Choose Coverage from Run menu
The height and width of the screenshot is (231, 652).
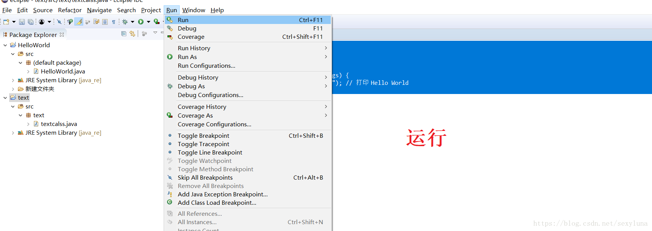pos(248,37)
